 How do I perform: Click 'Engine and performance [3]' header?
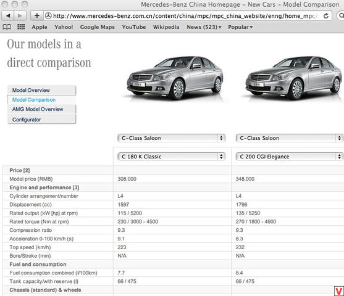[x=44, y=187]
